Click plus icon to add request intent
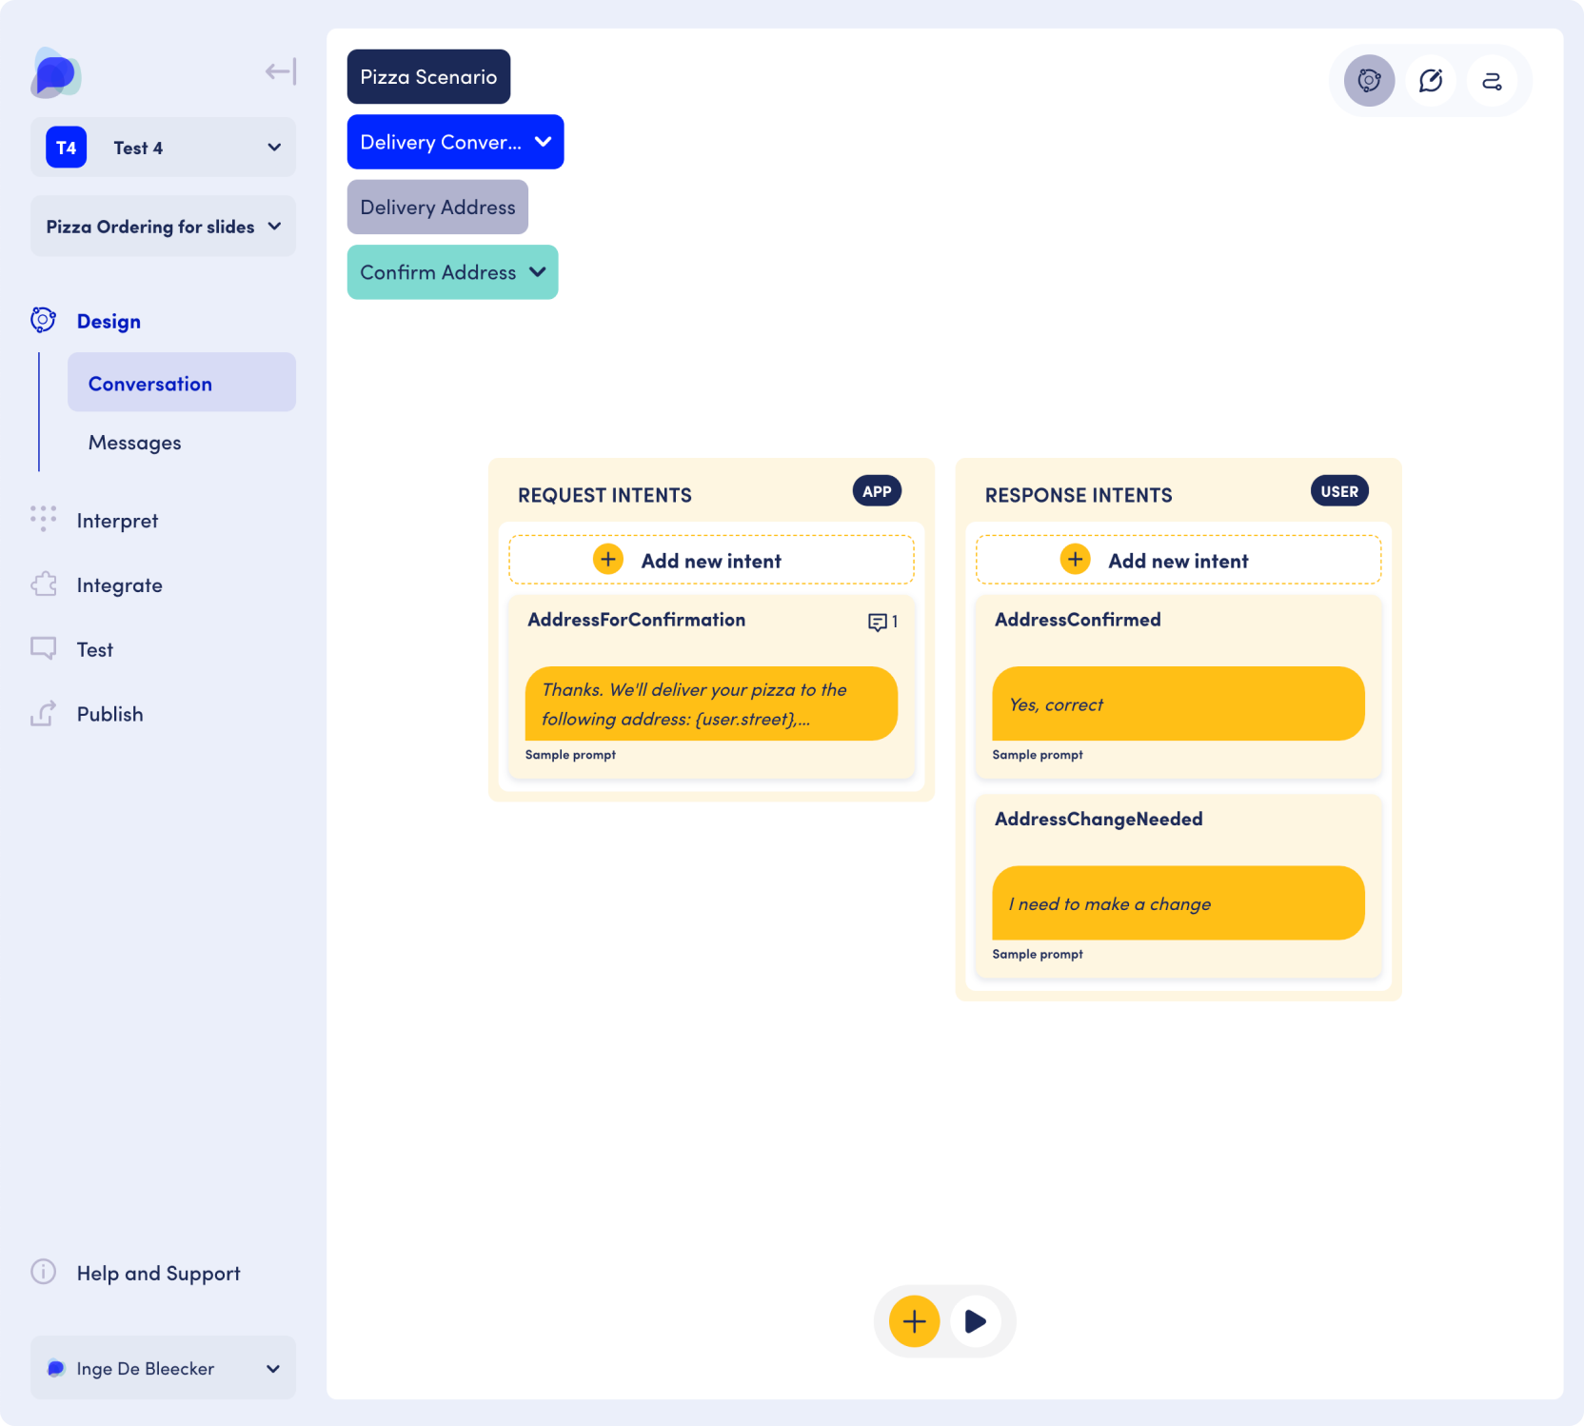The height and width of the screenshot is (1426, 1584). tap(608, 560)
